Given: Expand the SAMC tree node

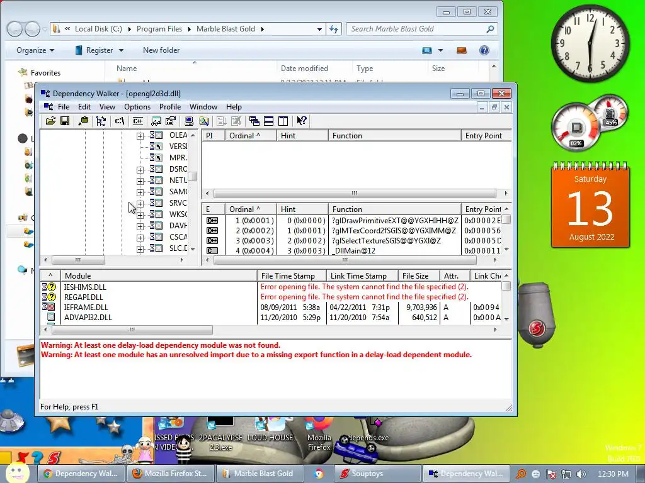Looking at the screenshot, I should tap(140, 192).
